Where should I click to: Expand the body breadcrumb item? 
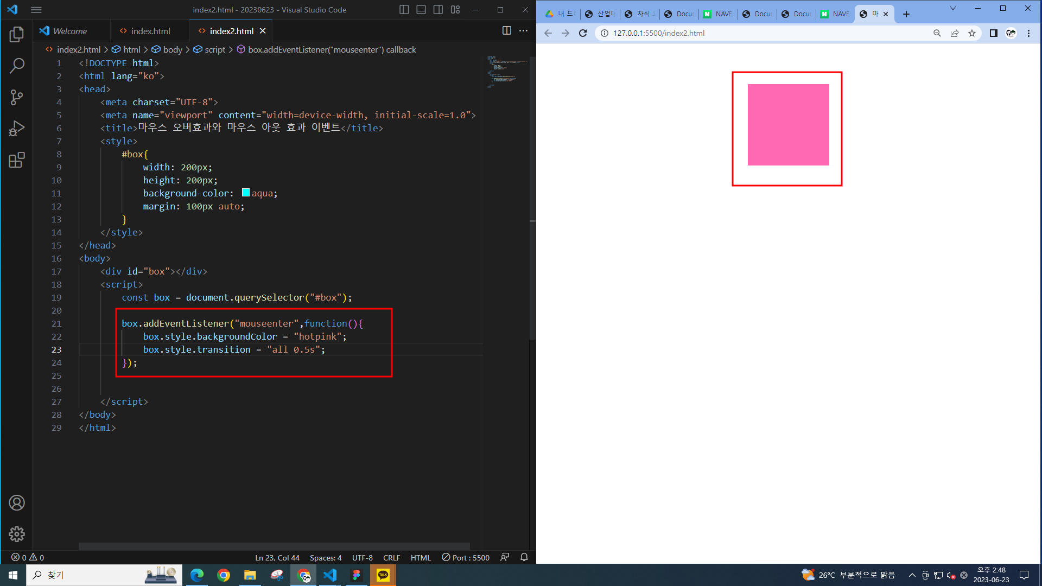172,49
